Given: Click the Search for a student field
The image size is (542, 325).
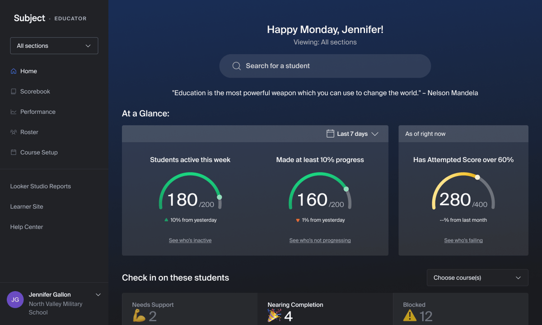Looking at the screenshot, I should (x=325, y=66).
